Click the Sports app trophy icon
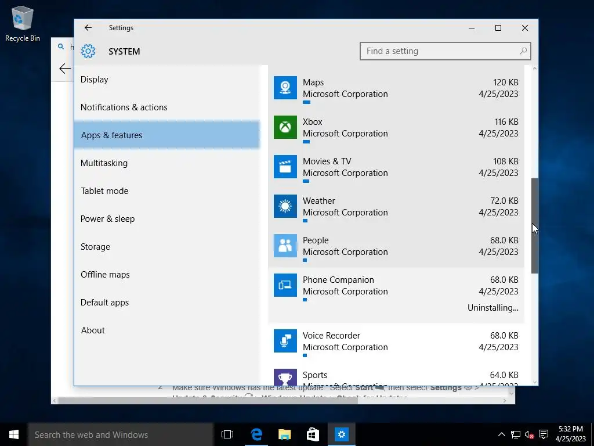 click(285, 377)
